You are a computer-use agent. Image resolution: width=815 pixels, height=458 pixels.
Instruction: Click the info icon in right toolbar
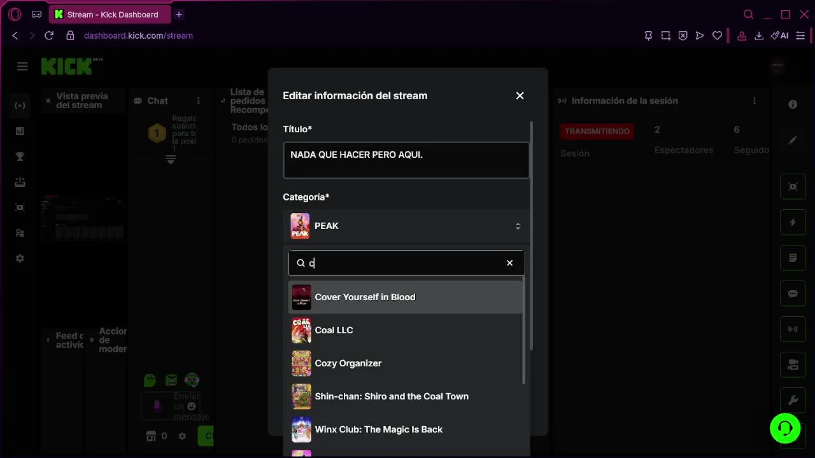coord(793,104)
